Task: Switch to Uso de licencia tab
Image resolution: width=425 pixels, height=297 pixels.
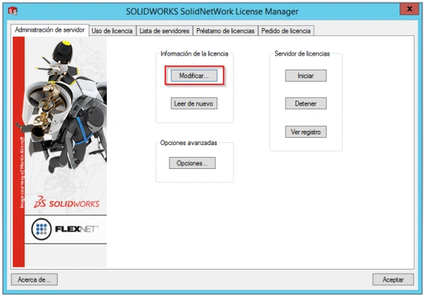Action: 112,31
